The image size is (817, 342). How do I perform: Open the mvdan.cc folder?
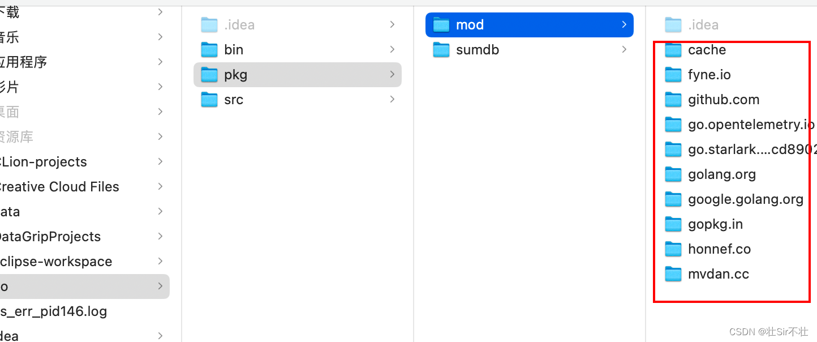tap(718, 273)
